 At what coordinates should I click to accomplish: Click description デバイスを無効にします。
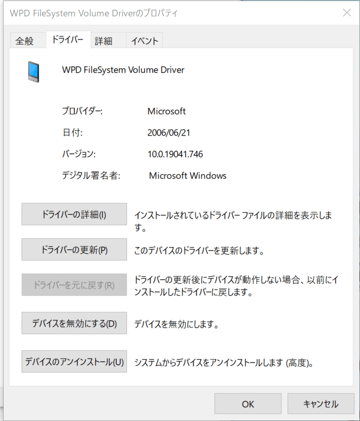177,324
